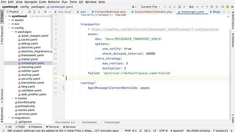Image resolution: width=235 pixels, height=132 pixels.
Task: Open the Database side panel
Action: 233,40
